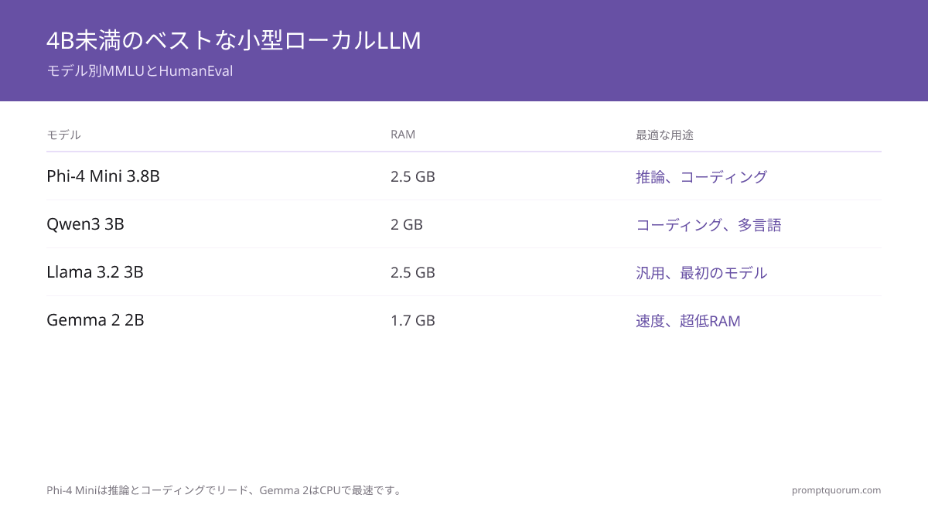The width and height of the screenshot is (928, 522).
Task: Click the '2 GB' RAM value
Action: pos(407,224)
